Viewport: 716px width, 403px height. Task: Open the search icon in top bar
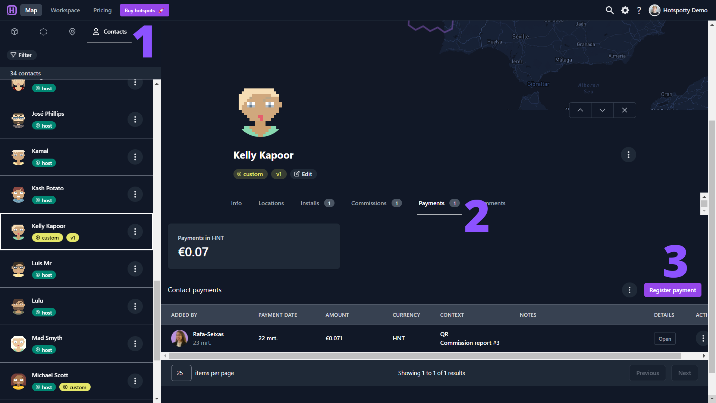point(610,10)
